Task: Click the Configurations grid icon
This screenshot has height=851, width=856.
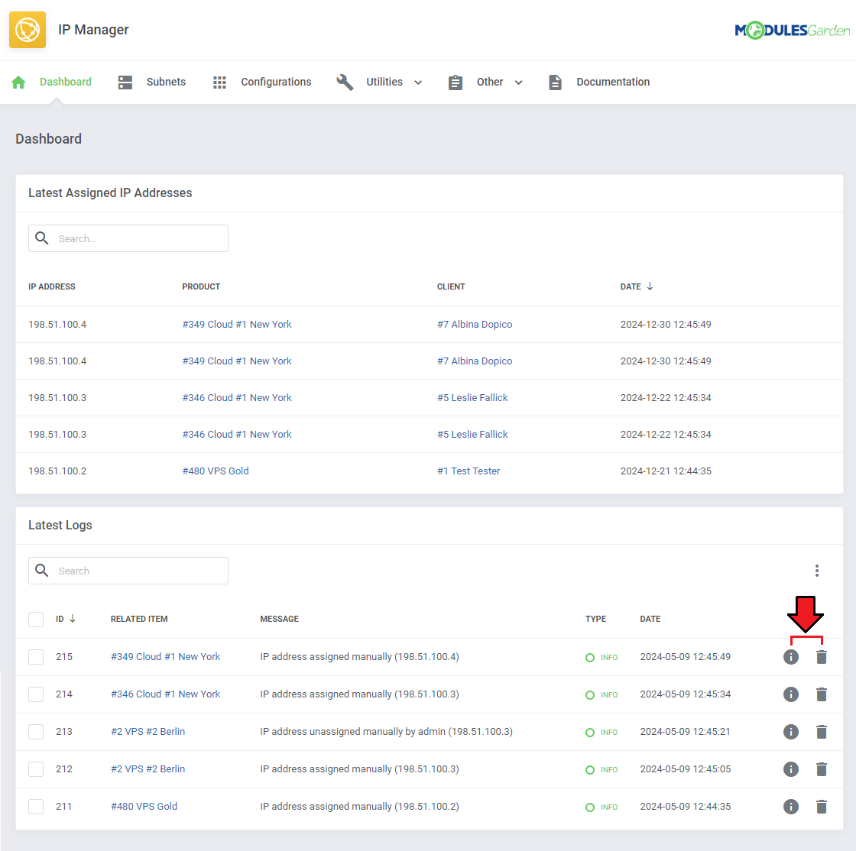Action: coord(219,83)
